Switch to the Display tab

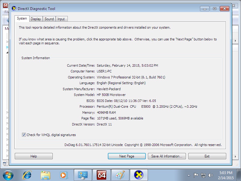[36, 19]
